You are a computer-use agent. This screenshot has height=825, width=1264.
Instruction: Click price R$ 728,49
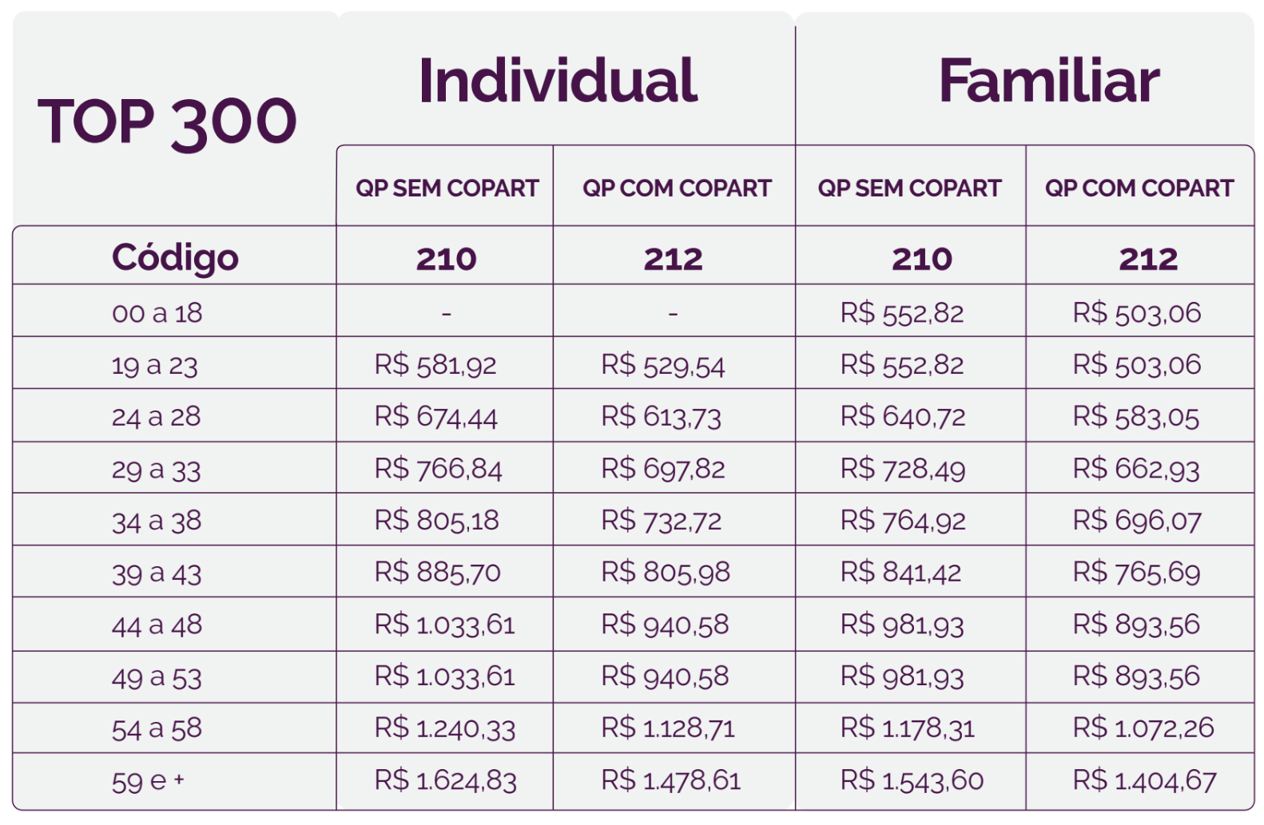point(903,469)
